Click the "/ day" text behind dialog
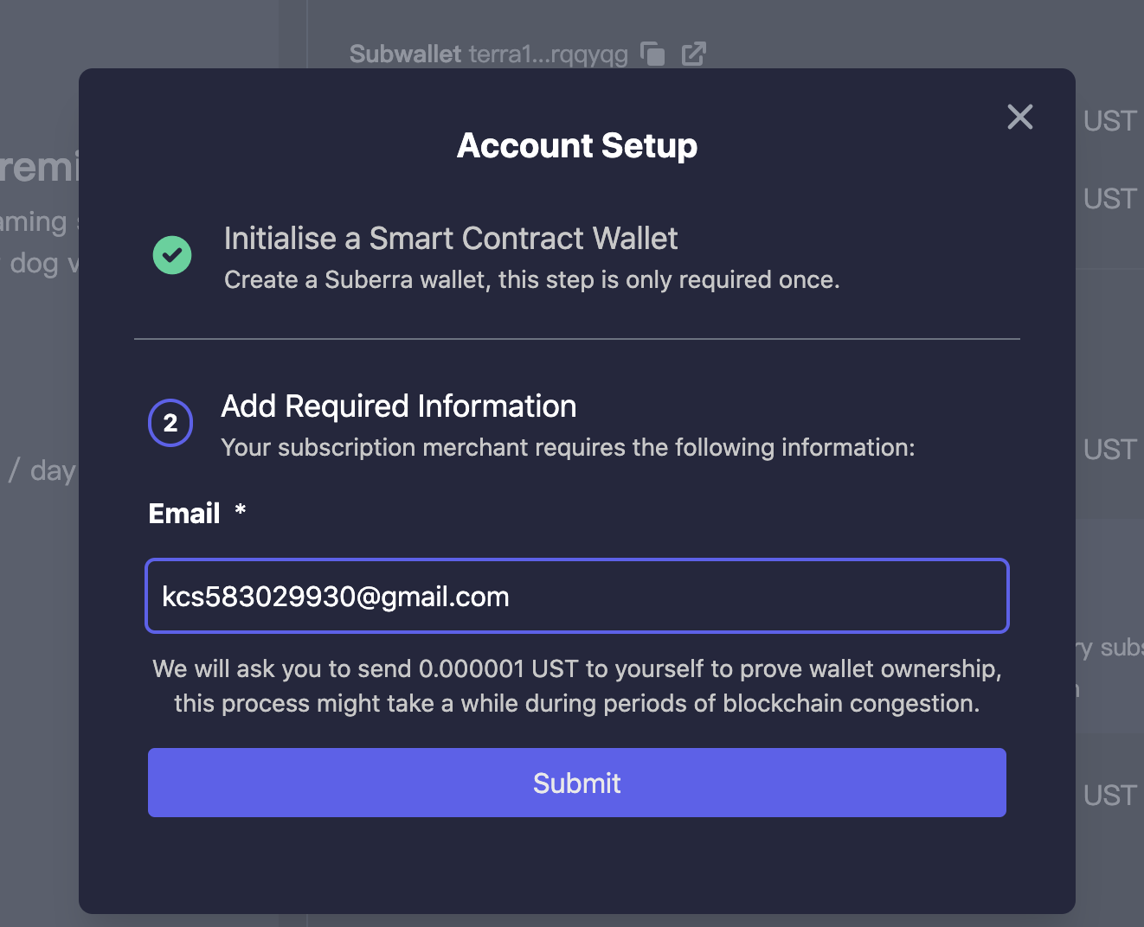Image resolution: width=1144 pixels, height=927 pixels. [42, 471]
